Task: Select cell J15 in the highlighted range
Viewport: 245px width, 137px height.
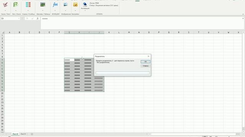Action: [x=99, y=78]
